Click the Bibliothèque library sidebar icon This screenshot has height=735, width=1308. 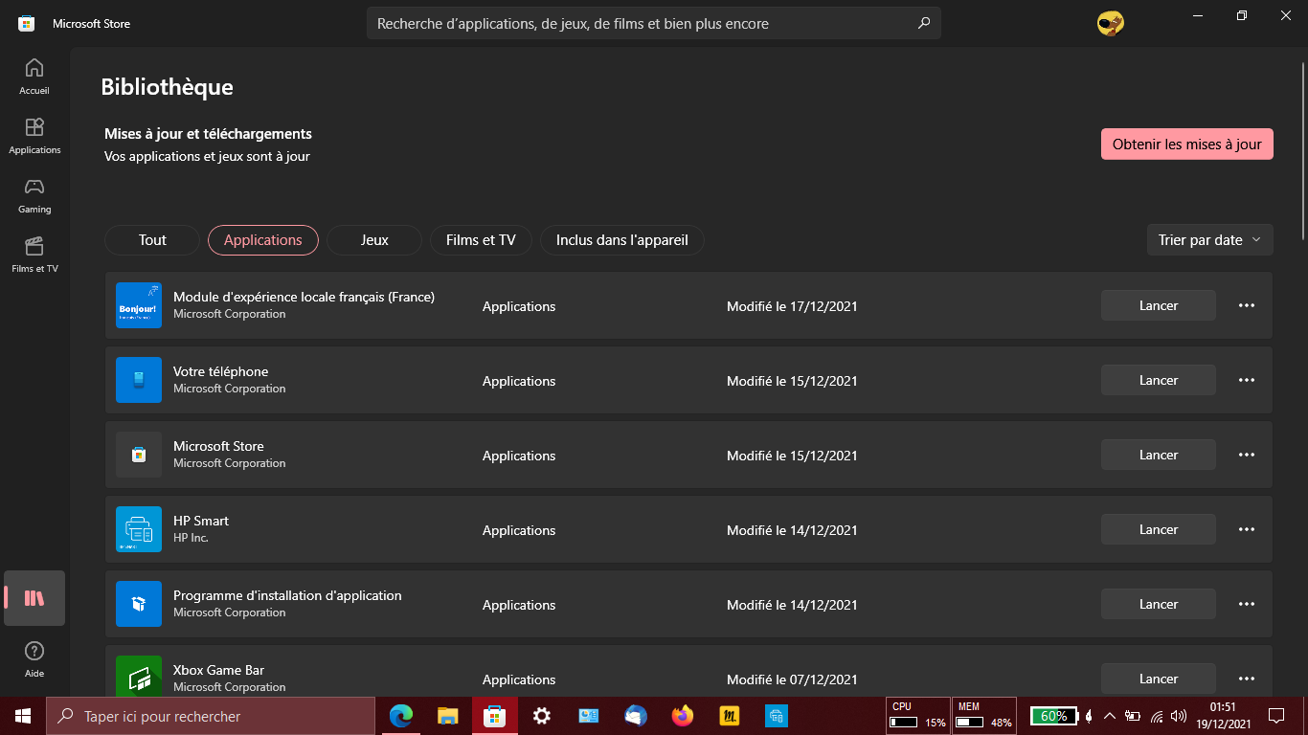click(x=34, y=598)
